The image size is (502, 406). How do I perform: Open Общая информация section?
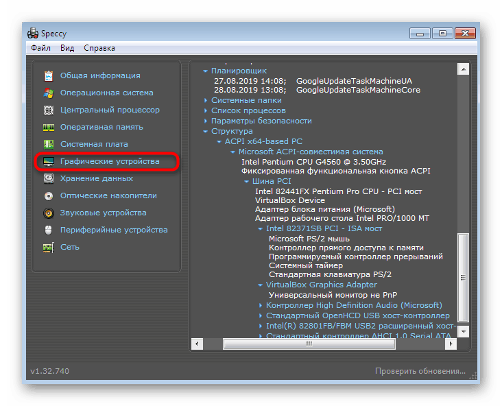click(100, 75)
